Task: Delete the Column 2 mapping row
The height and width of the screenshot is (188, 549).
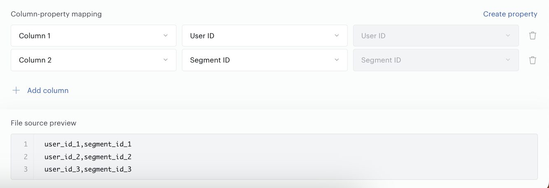Action: (x=533, y=60)
